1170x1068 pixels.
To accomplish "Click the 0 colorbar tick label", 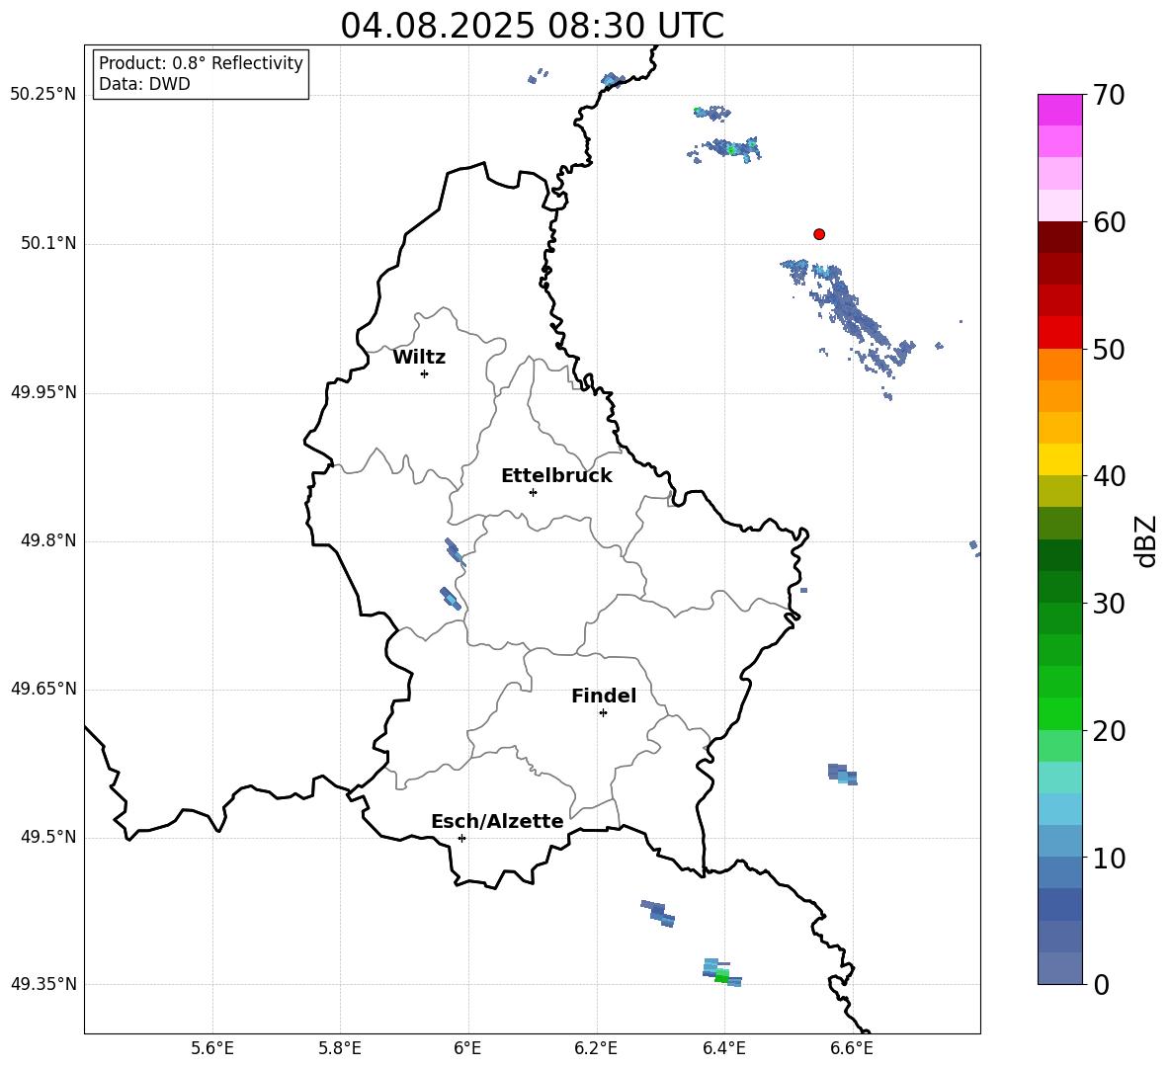I will pos(1101,985).
